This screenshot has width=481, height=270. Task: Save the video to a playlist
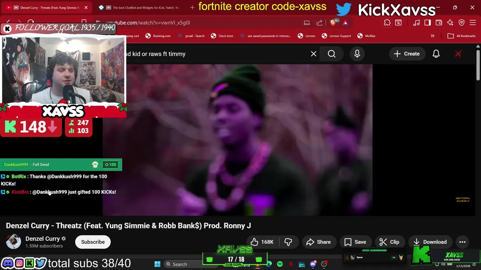(355, 242)
